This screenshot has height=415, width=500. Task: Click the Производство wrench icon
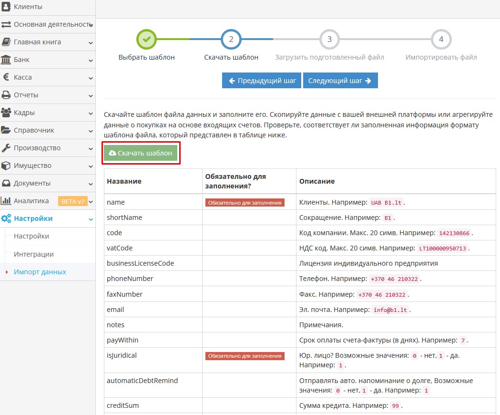coord(6,148)
